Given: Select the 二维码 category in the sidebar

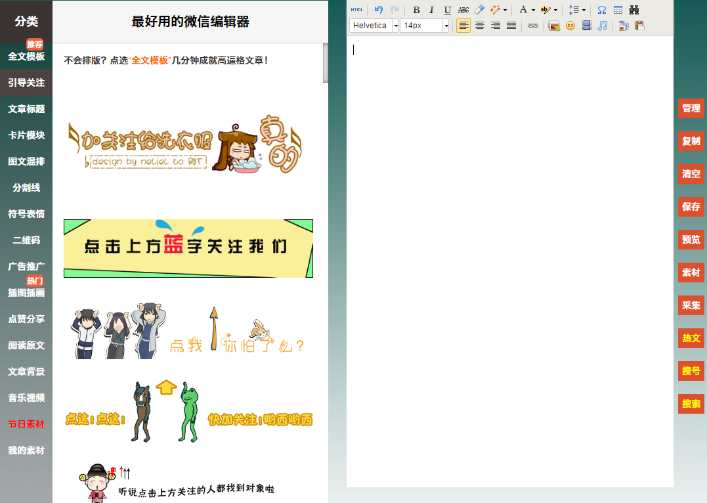Looking at the screenshot, I should coord(26,240).
